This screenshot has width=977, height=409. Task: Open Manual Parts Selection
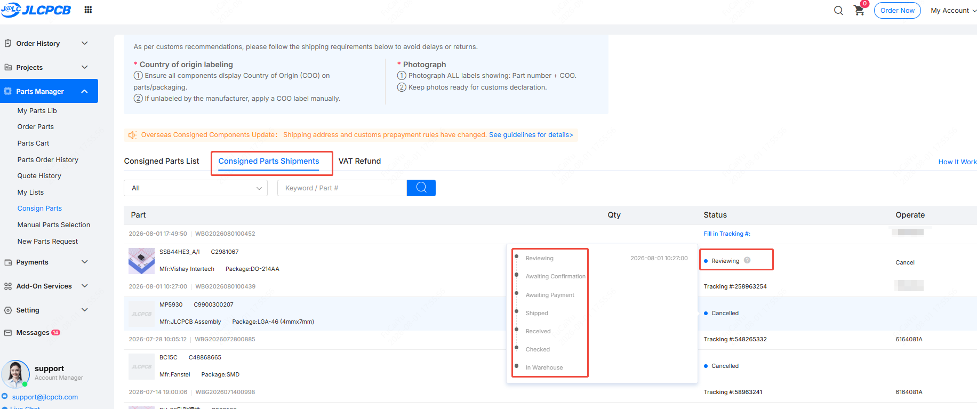(x=54, y=225)
